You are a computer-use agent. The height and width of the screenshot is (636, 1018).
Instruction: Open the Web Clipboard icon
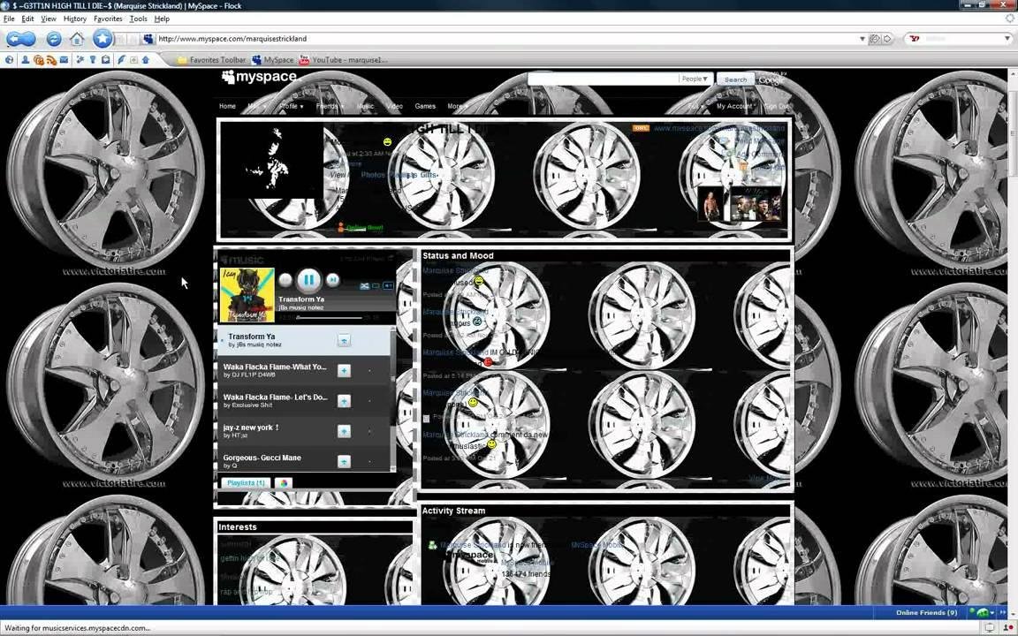[x=106, y=60]
